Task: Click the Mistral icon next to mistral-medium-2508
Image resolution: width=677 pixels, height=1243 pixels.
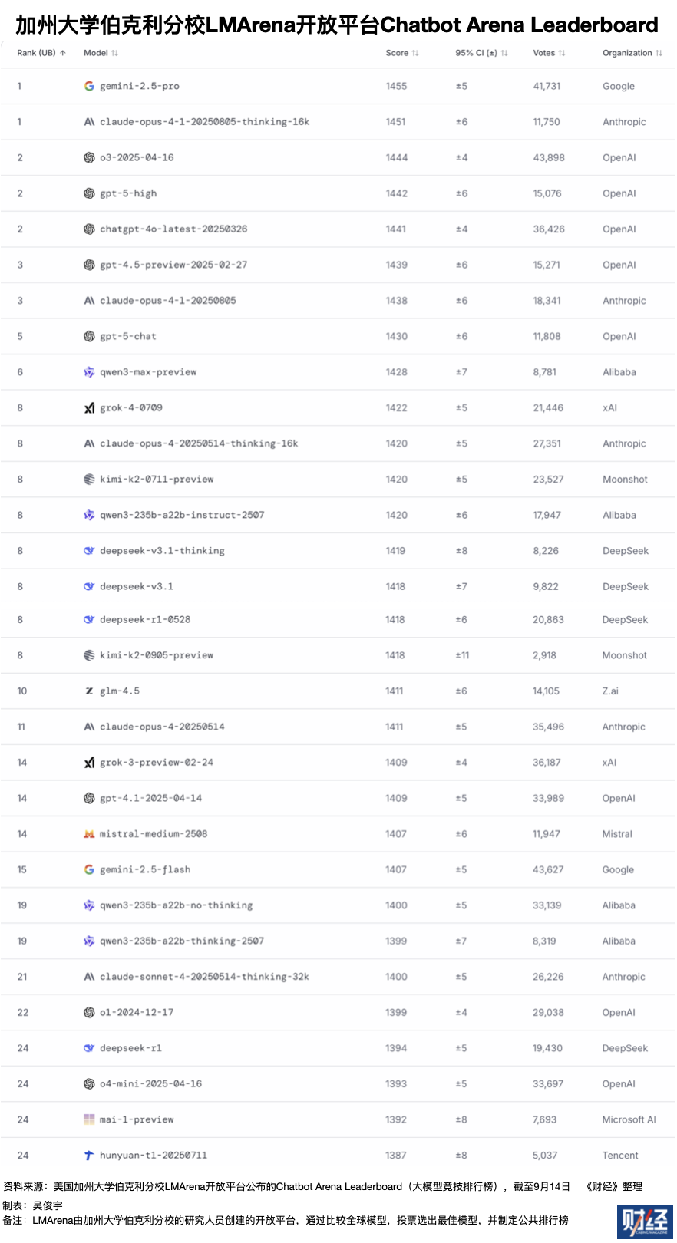Action: (89, 834)
